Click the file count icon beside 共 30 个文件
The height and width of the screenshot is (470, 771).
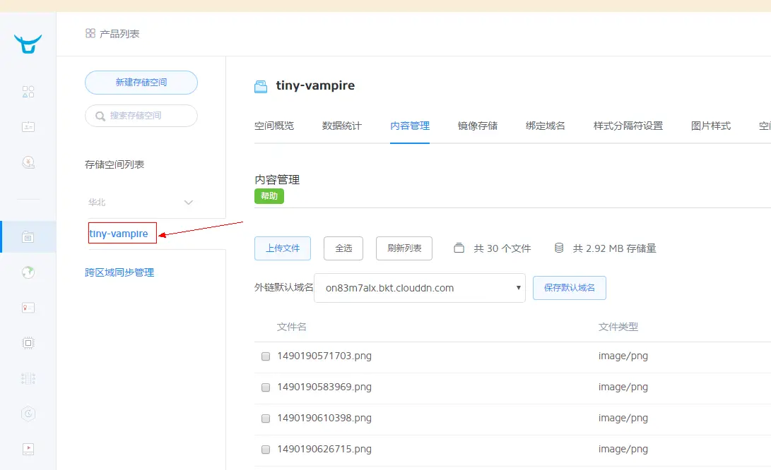click(459, 248)
